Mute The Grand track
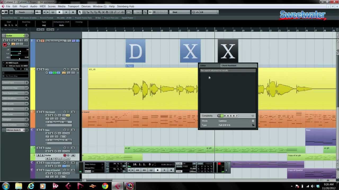This screenshot has width=339, height=190. [x=38, y=112]
